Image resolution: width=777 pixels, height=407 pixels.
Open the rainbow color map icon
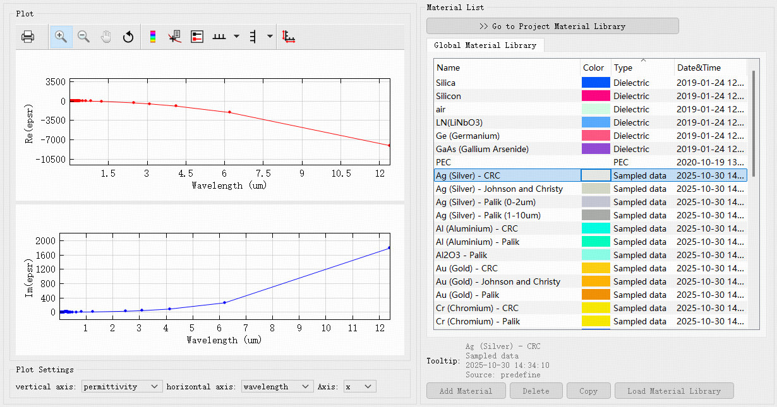[152, 37]
